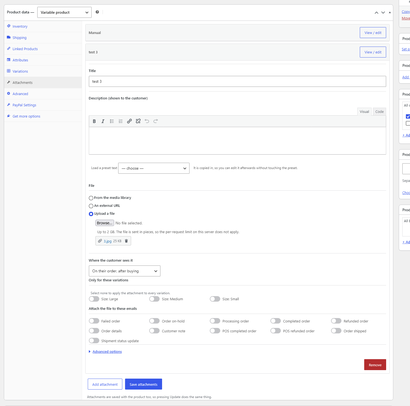This screenshot has height=406, width=410.
Task: Toggle Size: Large variation
Action: [94, 299]
